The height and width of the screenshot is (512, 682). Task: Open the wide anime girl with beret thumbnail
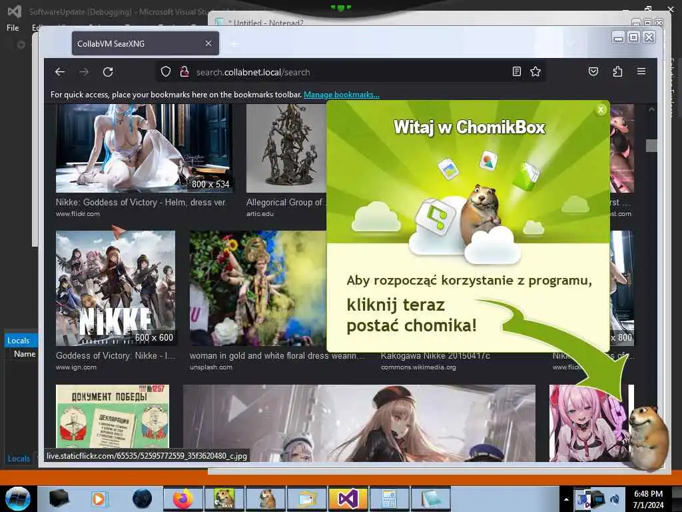(359, 423)
